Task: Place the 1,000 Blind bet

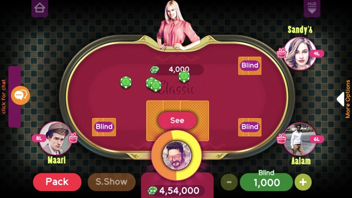Action: point(266,182)
